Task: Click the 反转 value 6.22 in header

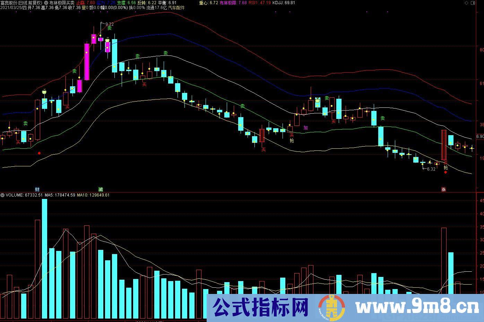Action: [x=147, y=3]
